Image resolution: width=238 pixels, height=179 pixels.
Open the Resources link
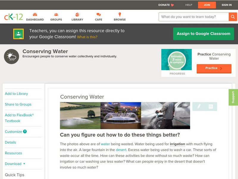point(13,153)
